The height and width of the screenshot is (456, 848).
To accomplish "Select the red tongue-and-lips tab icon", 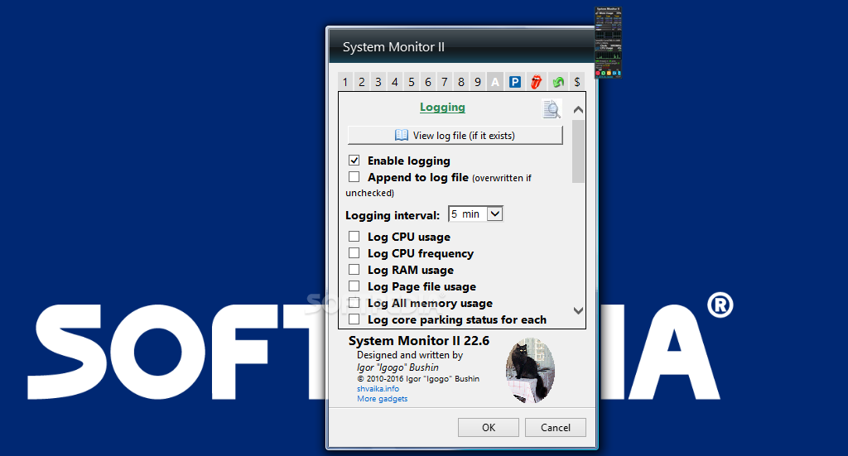I will [536, 82].
